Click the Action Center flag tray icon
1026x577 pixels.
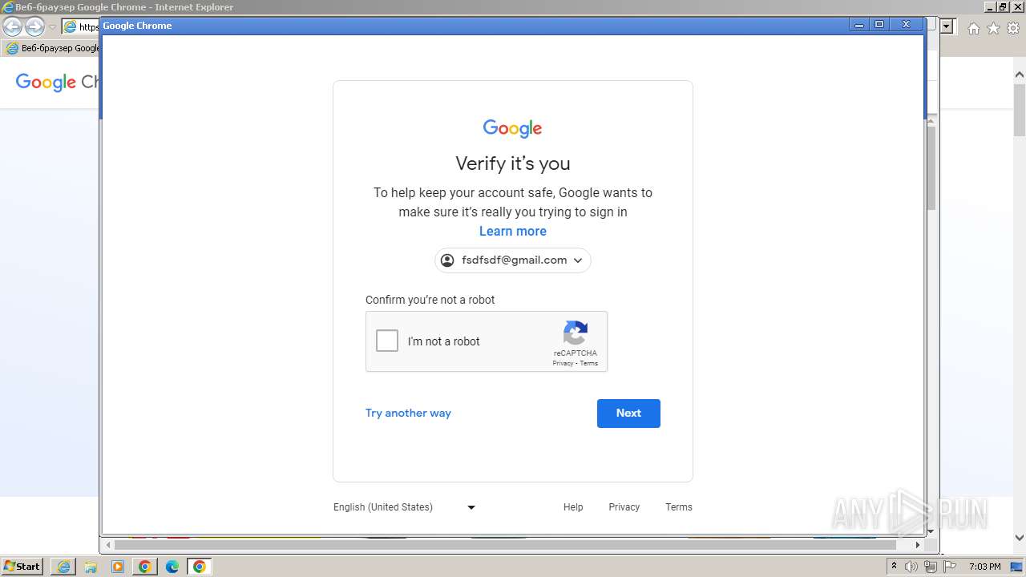click(x=950, y=567)
